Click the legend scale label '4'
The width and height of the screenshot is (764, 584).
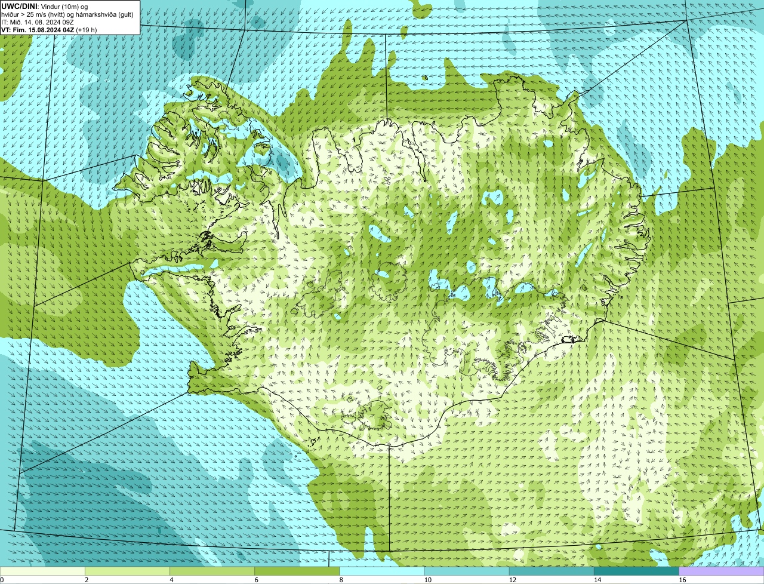(x=171, y=580)
